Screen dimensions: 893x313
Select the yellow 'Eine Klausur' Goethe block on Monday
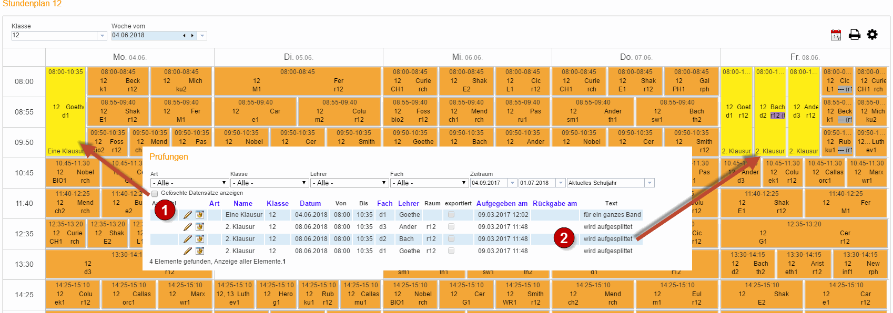pyautogui.click(x=66, y=111)
